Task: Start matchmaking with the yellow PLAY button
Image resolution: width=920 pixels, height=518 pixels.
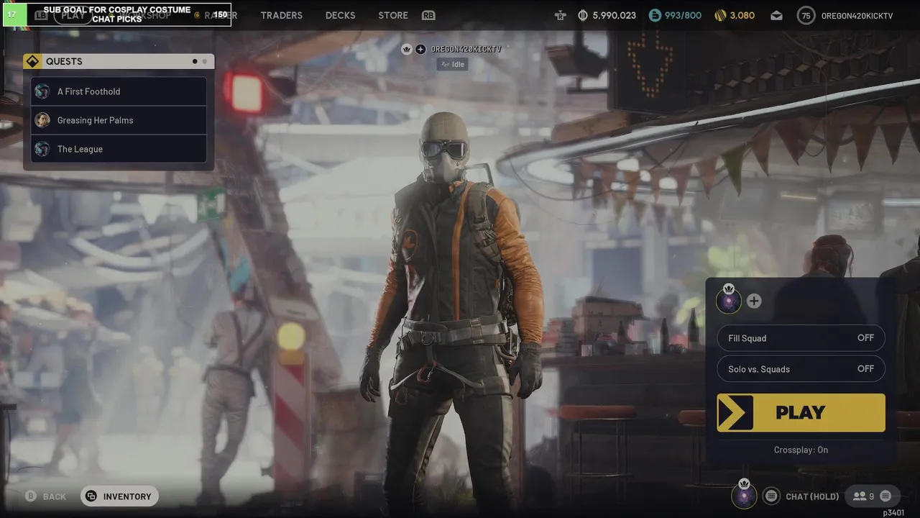Action: [x=801, y=412]
